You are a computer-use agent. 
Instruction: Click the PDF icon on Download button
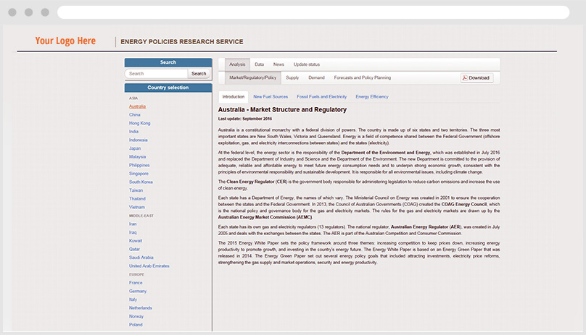click(x=465, y=77)
